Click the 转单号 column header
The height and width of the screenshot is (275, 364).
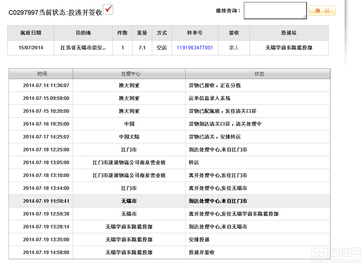pos(195,33)
